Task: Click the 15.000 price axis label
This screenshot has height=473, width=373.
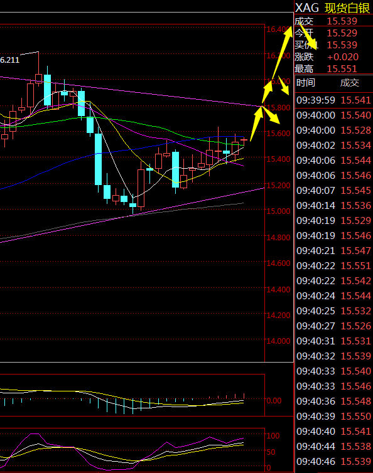Action: pyautogui.click(x=278, y=211)
